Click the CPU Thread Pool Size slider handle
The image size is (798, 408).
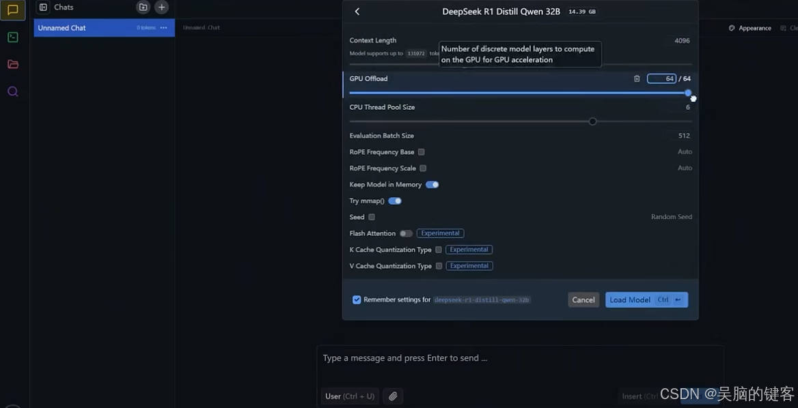[x=592, y=121]
